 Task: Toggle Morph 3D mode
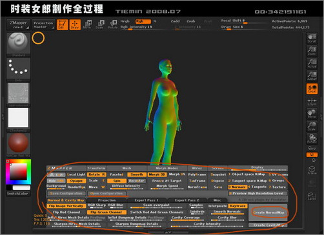click(157, 174)
